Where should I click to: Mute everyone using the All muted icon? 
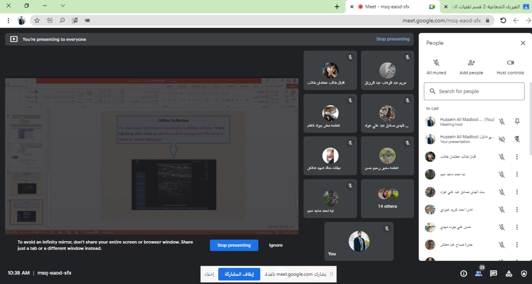436,62
